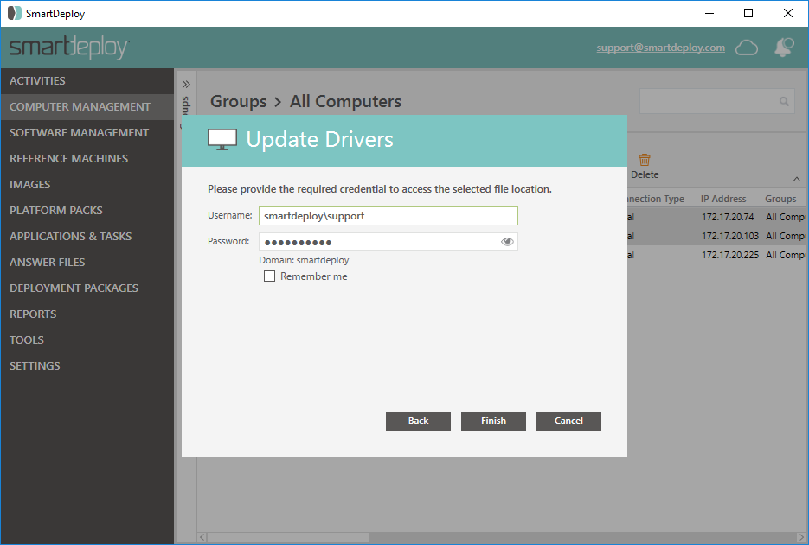Viewport: 809px width, 545px height.
Task: Go to Settings
Action: pos(87,365)
